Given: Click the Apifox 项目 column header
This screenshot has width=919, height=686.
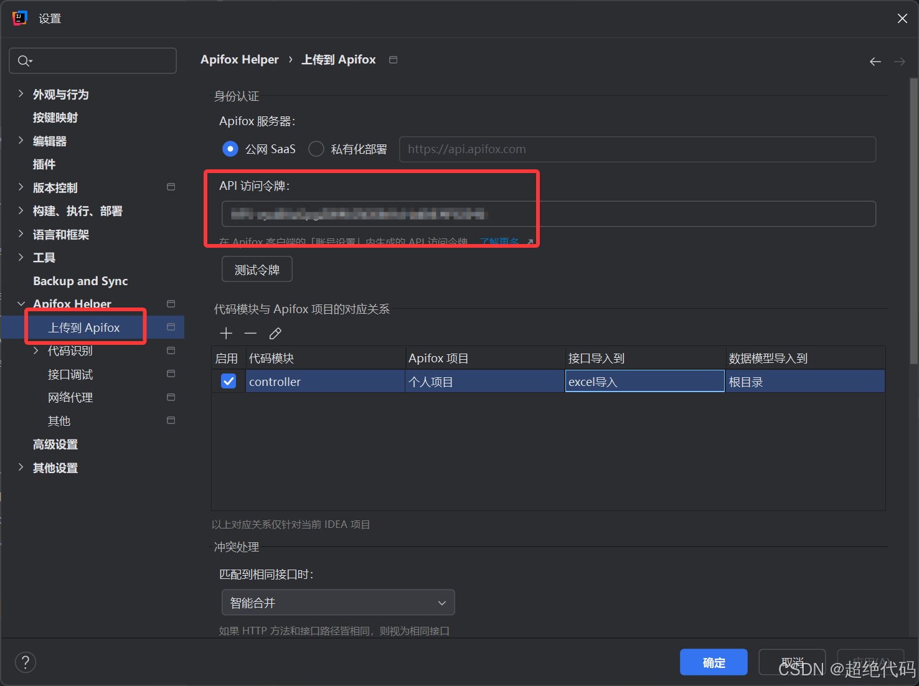Looking at the screenshot, I should point(485,358).
